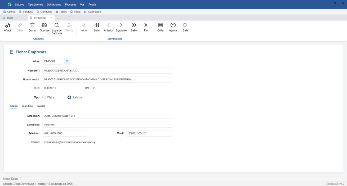Open the Operaciones menu
This screenshot has height=186, width=347.
[35, 4]
